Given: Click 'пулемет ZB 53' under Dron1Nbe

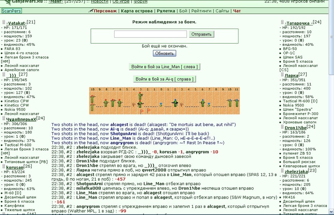Looking at the screenshot, I should point(297,153).
